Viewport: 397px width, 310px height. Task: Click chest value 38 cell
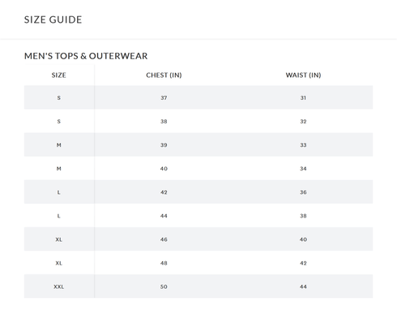pos(164,122)
